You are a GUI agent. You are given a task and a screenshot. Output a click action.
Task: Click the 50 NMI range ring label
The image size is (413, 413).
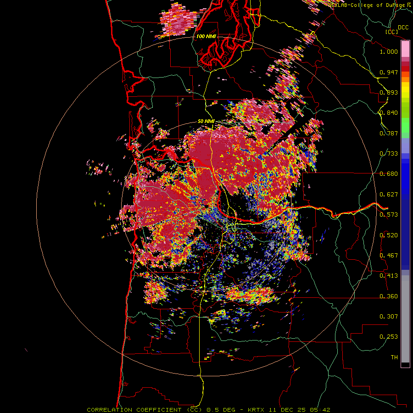click(206, 122)
